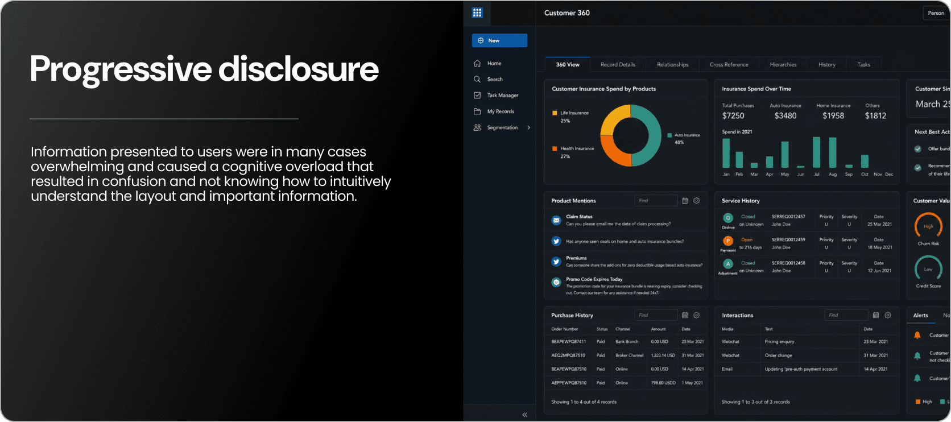Click order number BEAPEWPQ87411
Screen dimensions: 951x422
click(568, 342)
